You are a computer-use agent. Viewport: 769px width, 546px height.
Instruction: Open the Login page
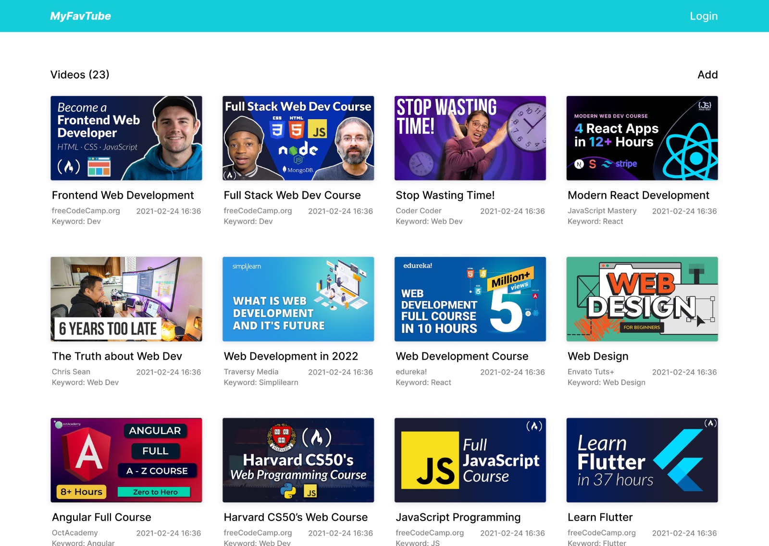click(x=704, y=16)
